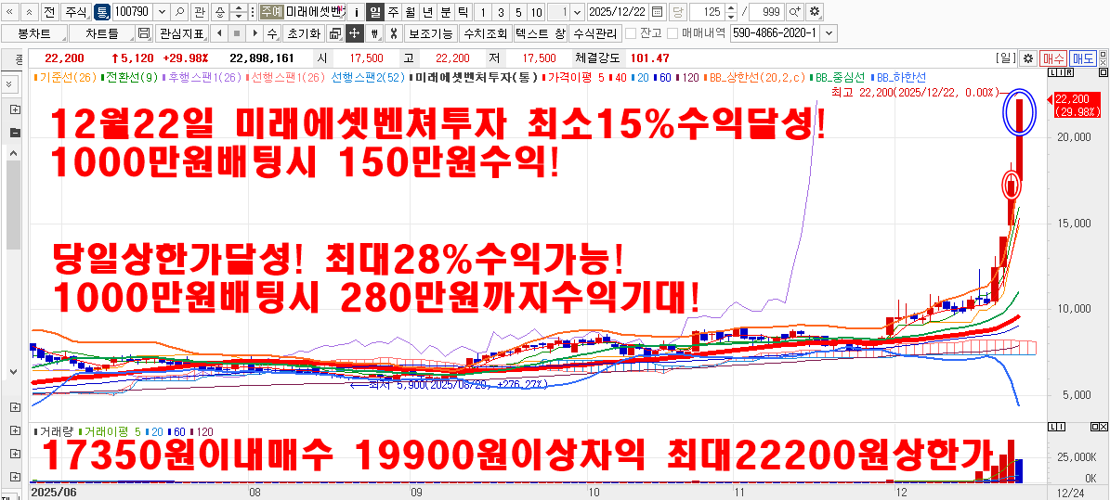Open chart settings gear in top toolbar
The height and width of the screenshot is (500, 1110).
(815, 12)
